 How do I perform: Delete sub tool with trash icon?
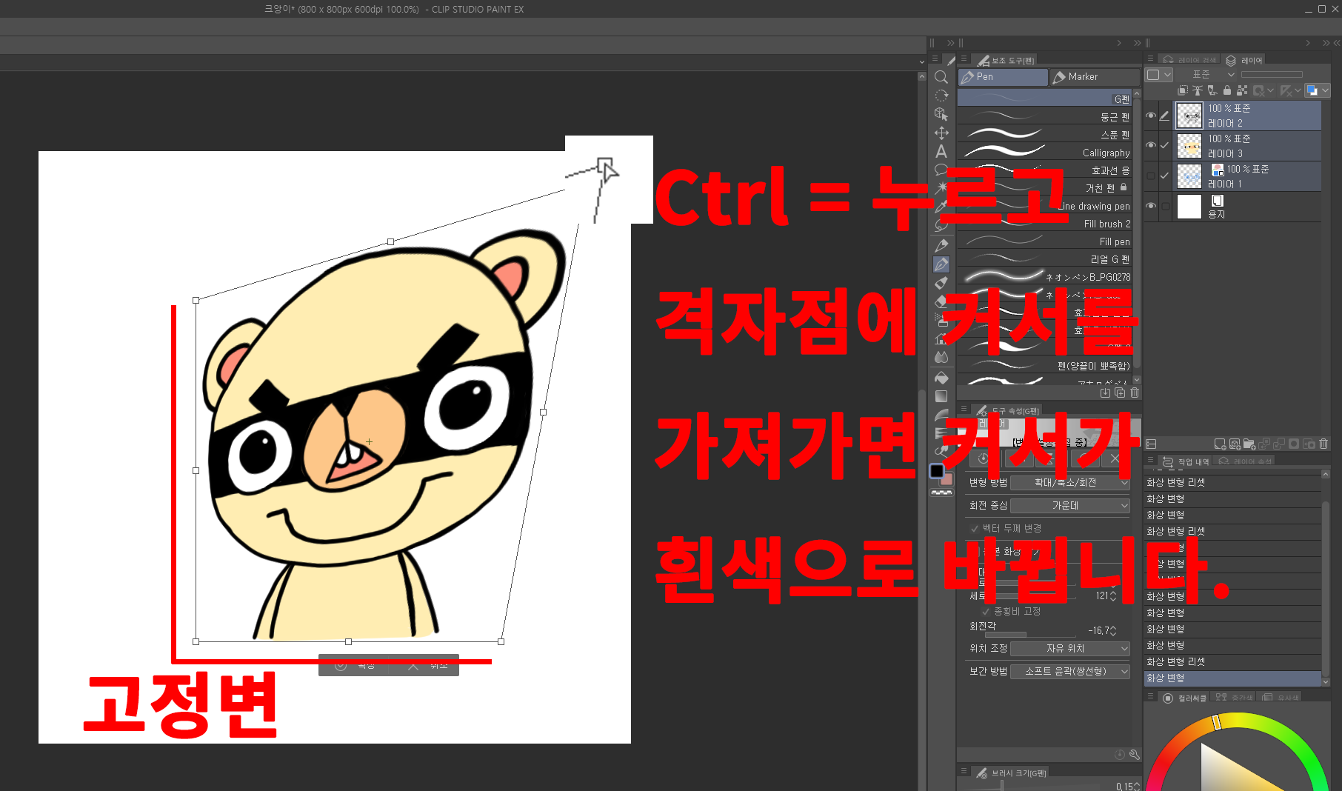(1135, 393)
